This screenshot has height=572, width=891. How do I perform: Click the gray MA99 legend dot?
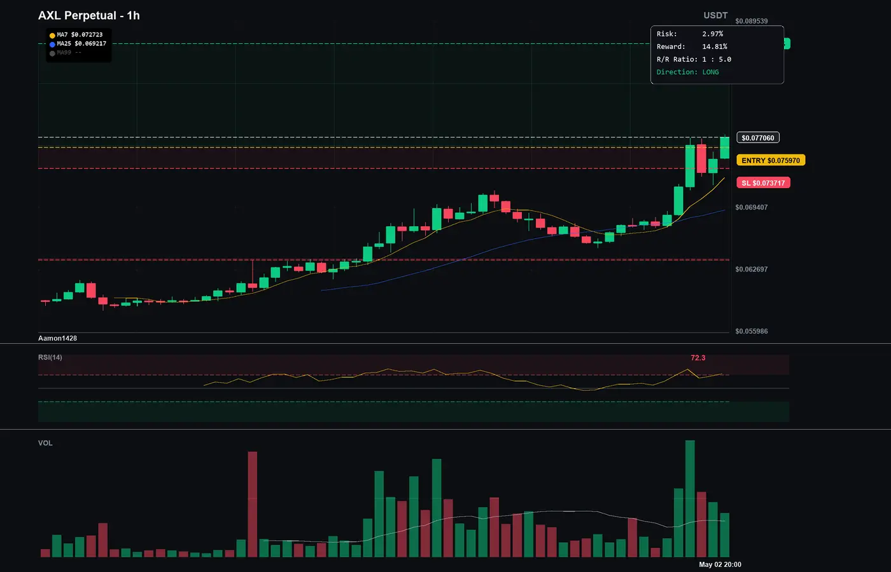pyautogui.click(x=52, y=53)
